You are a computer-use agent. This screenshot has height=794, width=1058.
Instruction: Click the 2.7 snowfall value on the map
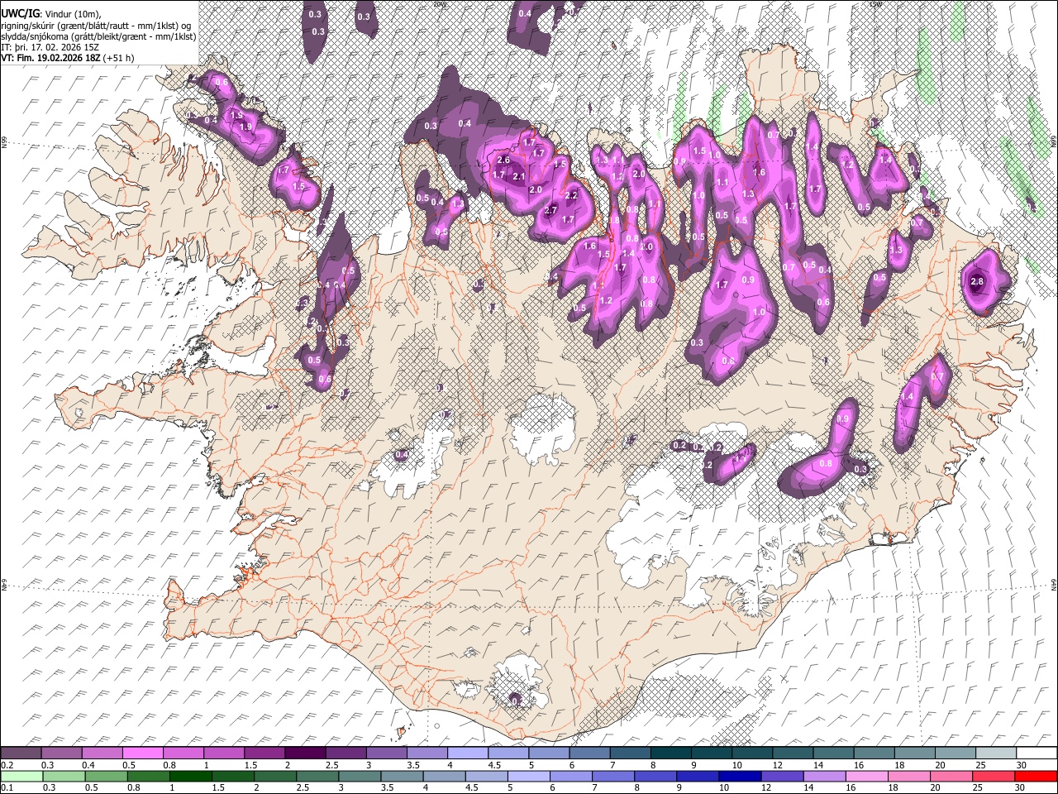click(x=551, y=210)
